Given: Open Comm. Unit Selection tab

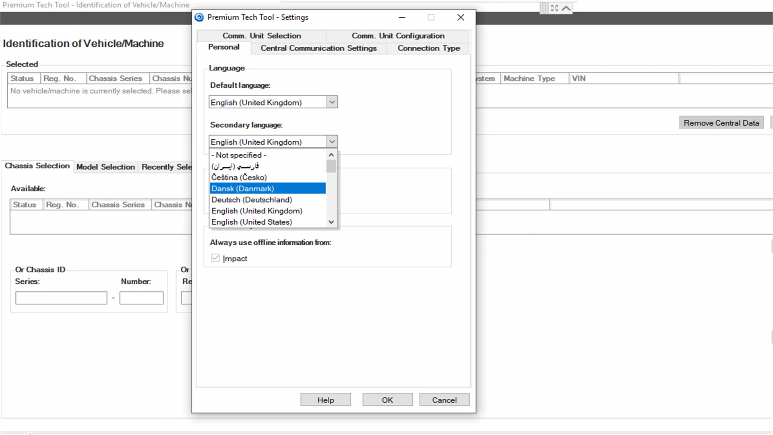Looking at the screenshot, I should click(262, 35).
